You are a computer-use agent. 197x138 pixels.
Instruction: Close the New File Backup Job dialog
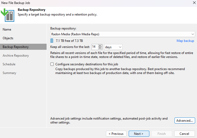(x=194, y=3)
